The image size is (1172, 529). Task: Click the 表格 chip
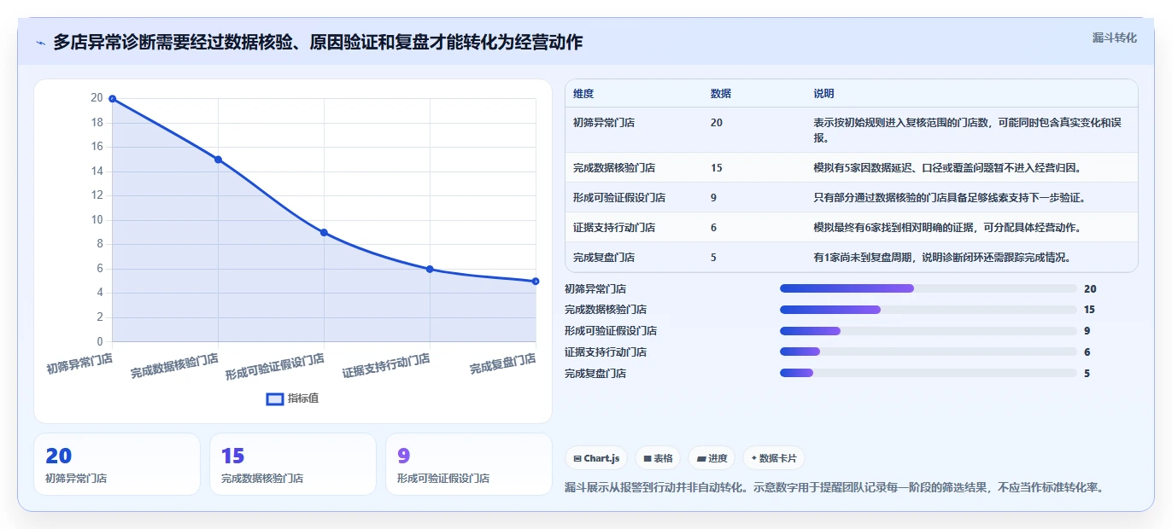(x=658, y=458)
